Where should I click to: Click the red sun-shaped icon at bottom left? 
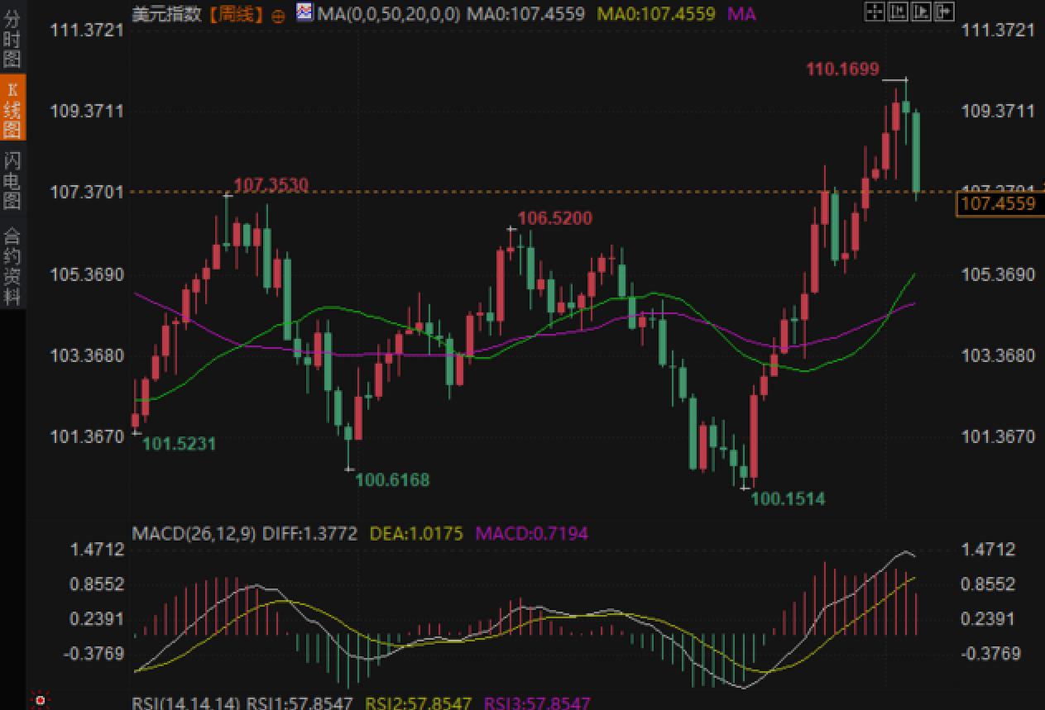pyautogui.click(x=39, y=701)
